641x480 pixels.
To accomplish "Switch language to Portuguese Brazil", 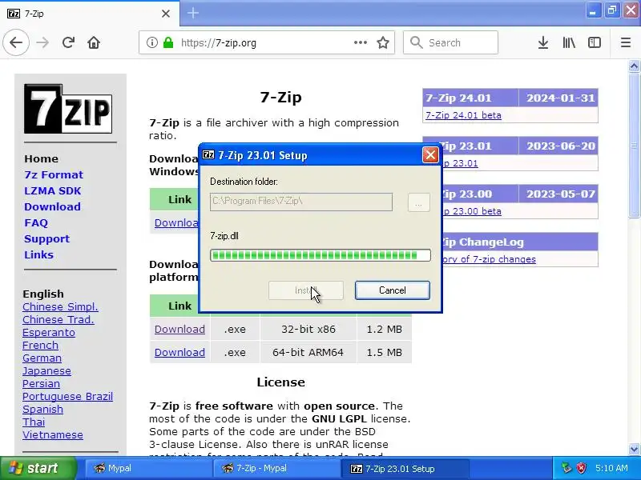I will (x=67, y=396).
